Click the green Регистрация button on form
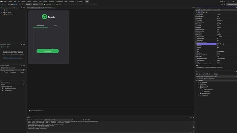Screen dimensions: 237x133 [x=48, y=51]
